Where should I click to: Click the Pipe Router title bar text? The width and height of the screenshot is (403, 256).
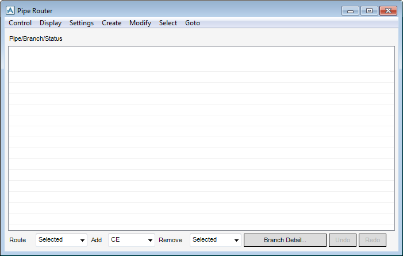coord(34,11)
